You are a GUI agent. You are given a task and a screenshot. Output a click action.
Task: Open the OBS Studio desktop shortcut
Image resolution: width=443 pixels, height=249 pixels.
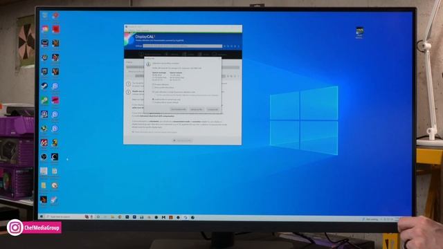pyautogui.click(x=44, y=157)
